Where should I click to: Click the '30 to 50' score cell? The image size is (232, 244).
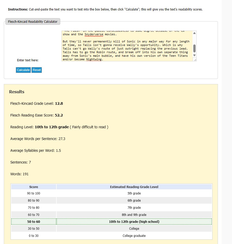[x=34, y=229]
